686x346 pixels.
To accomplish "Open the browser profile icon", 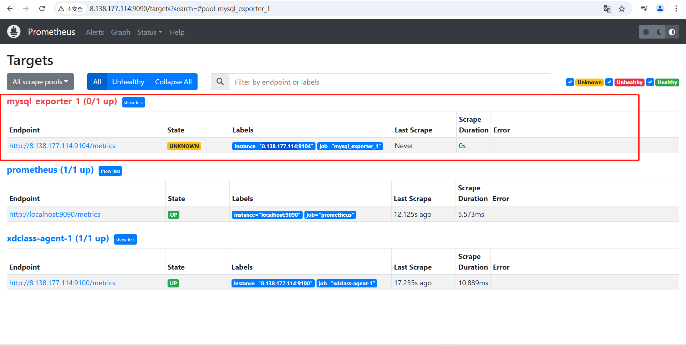I will point(660,9).
